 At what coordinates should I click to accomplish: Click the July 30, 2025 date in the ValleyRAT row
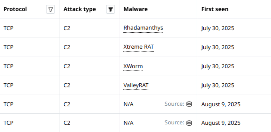coord(218,85)
